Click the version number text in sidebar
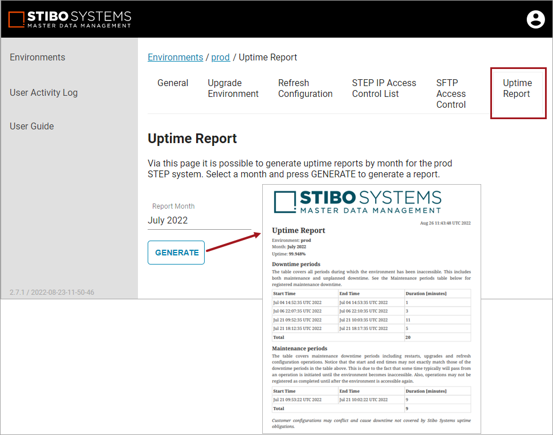The height and width of the screenshot is (435, 553). (52, 292)
